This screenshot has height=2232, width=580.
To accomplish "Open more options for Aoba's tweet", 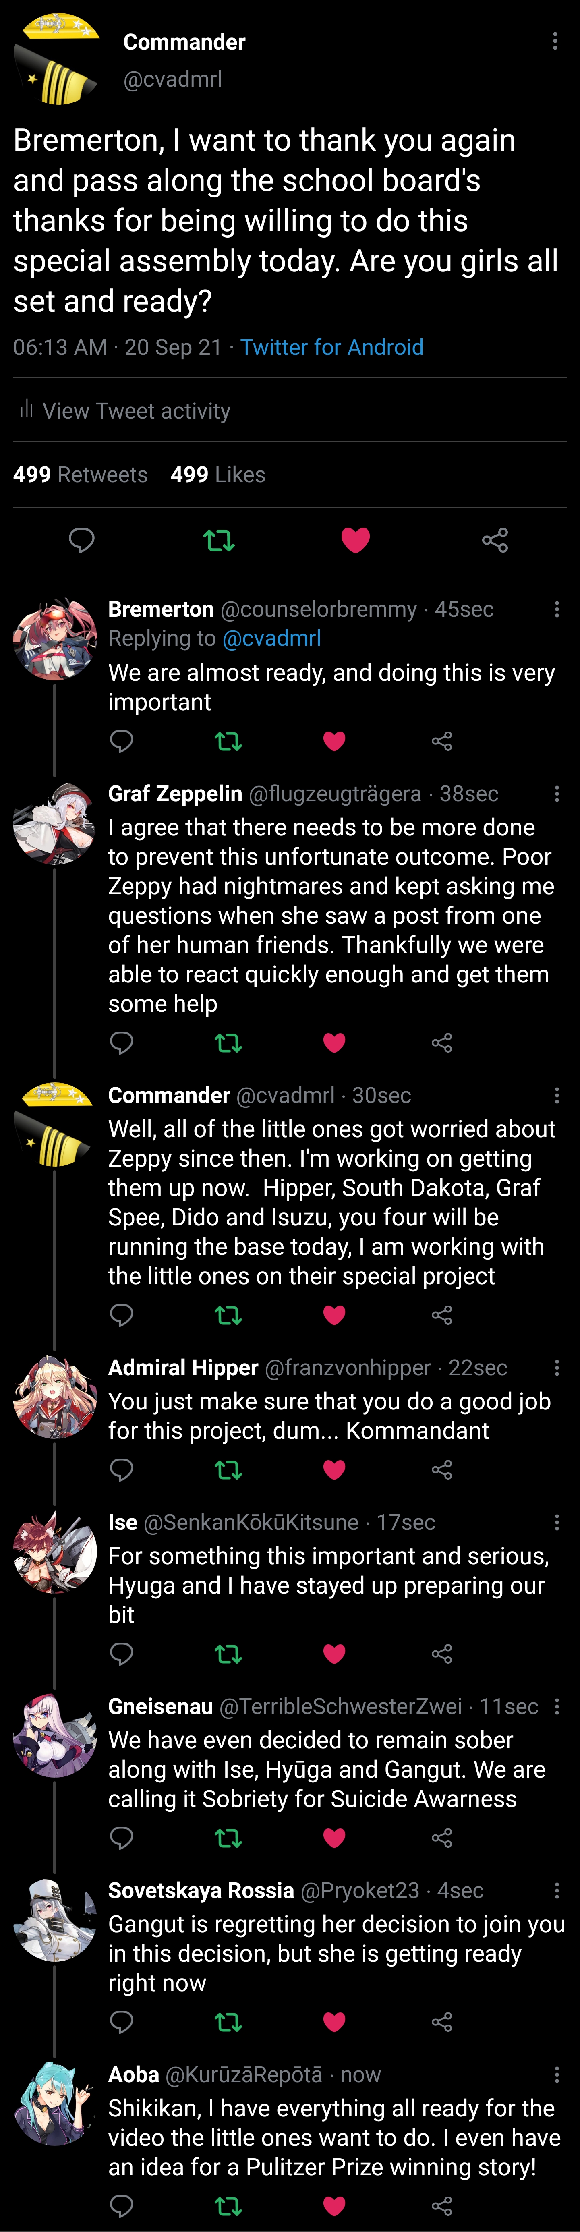I will pyautogui.click(x=557, y=2074).
